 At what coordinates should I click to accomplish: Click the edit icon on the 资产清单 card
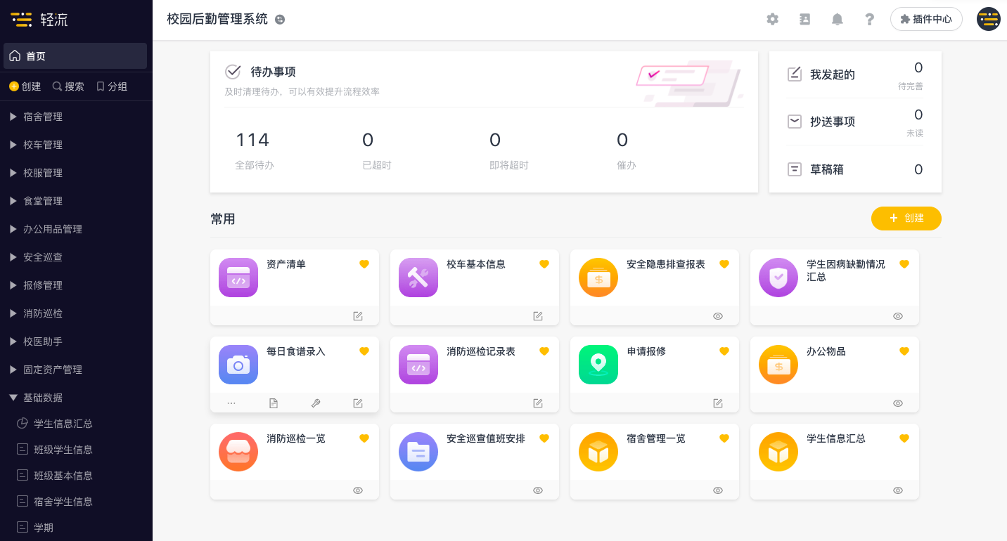358,316
